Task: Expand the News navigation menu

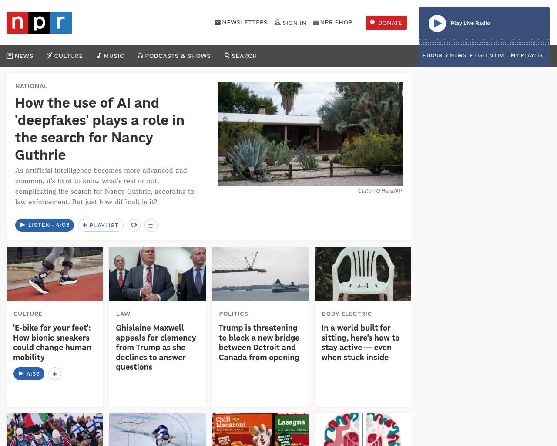Action: pos(20,56)
